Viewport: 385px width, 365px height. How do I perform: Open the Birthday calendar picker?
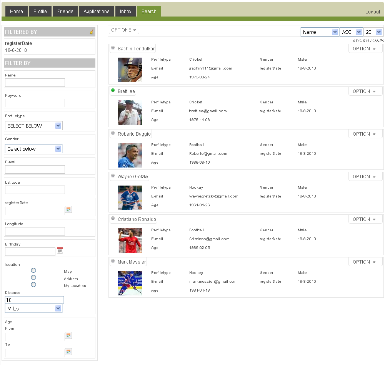(60, 250)
